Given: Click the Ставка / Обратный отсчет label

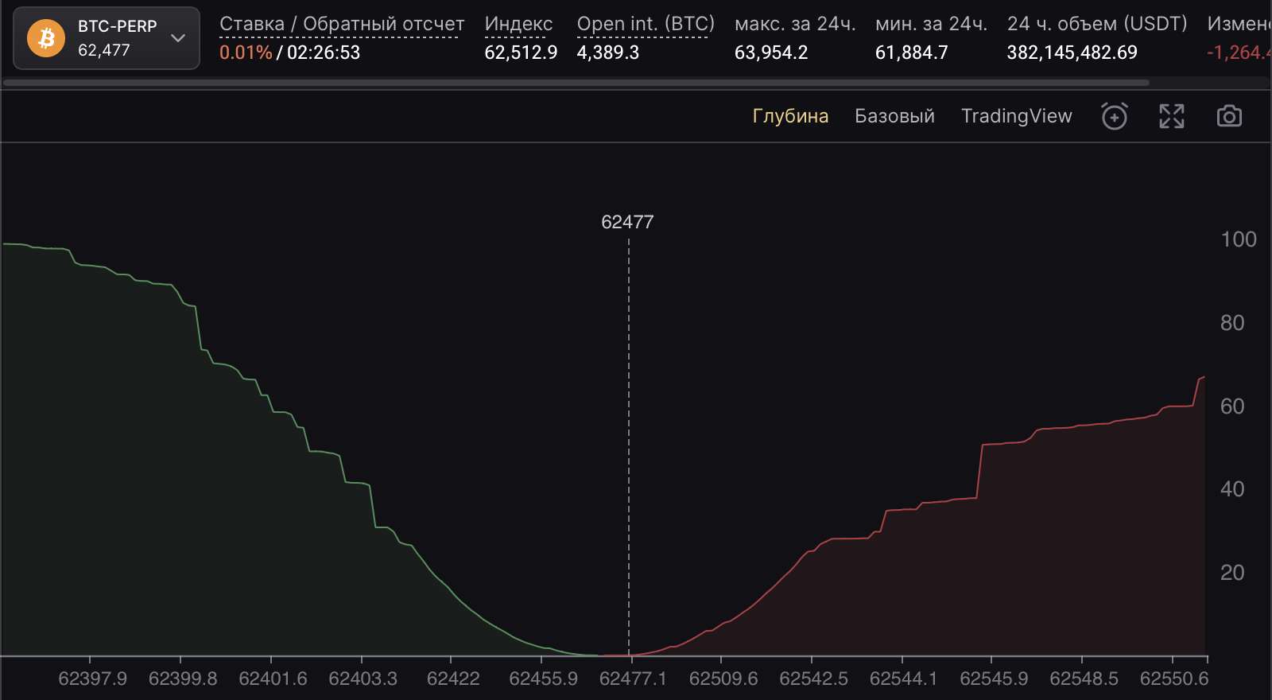Looking at the screenshot, I should coord(342,24).
